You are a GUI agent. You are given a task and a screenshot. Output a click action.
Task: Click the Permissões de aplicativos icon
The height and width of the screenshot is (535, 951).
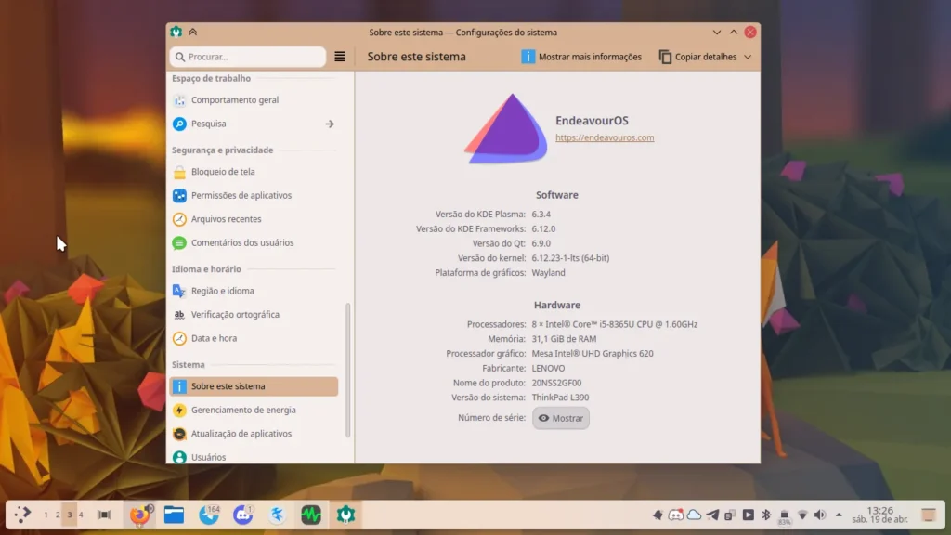[x=179, y=195]
